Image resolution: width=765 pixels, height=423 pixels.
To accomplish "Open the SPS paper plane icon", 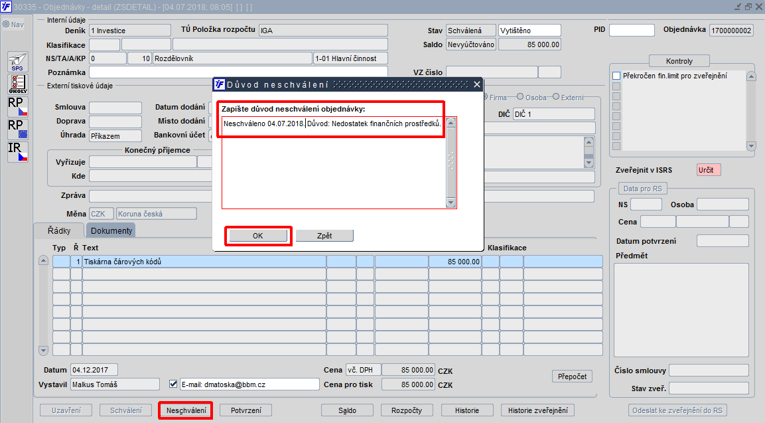I will click(17, 62).
